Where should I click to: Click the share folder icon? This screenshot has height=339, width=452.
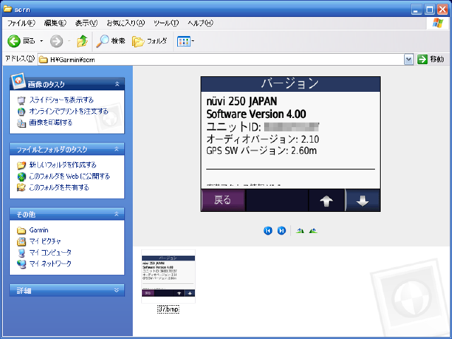21,188
